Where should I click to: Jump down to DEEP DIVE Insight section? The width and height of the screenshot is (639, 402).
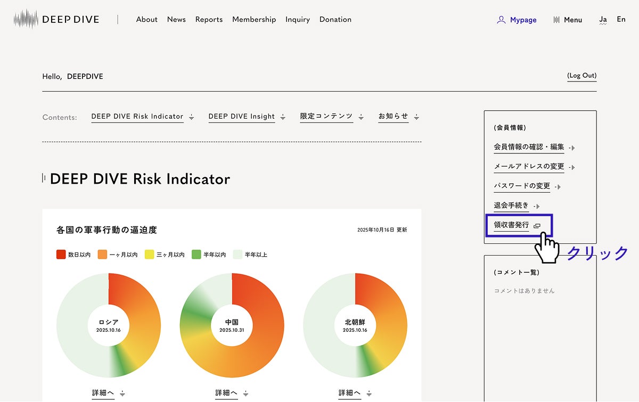coord(242,117)
